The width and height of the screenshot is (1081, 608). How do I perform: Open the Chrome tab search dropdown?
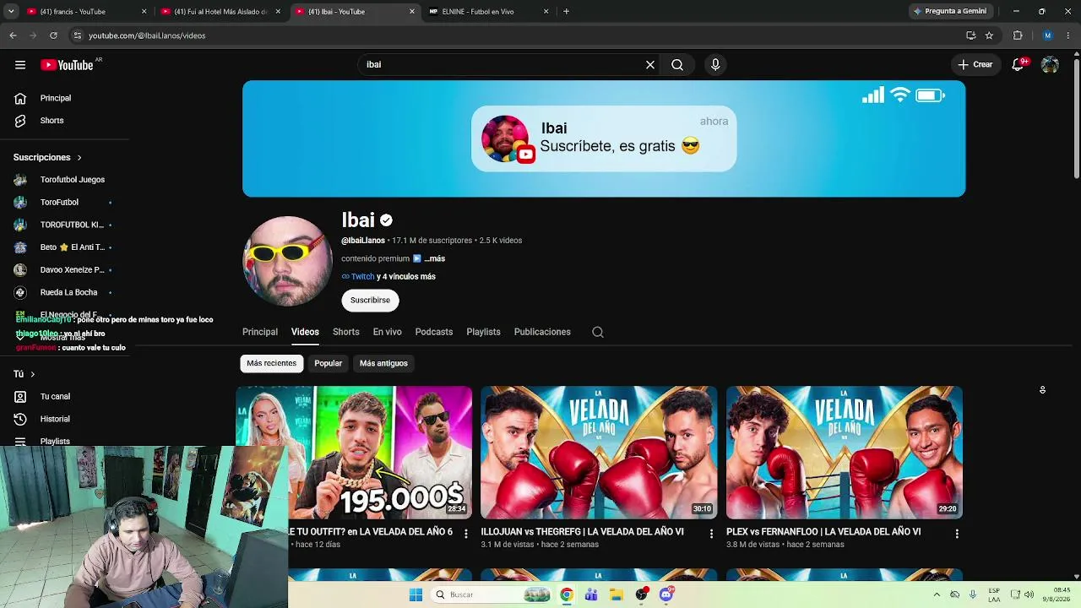click(x=12, y=12)
